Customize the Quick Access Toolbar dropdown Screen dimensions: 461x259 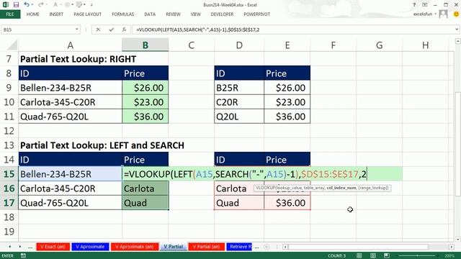pyautogui.click(x=91, y=5)
